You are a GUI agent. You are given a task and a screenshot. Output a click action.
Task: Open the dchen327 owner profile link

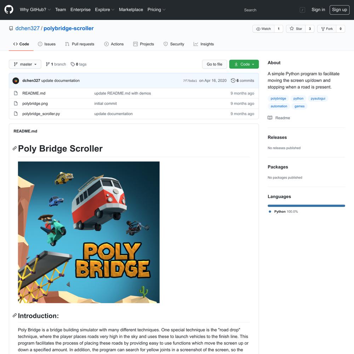27,28
